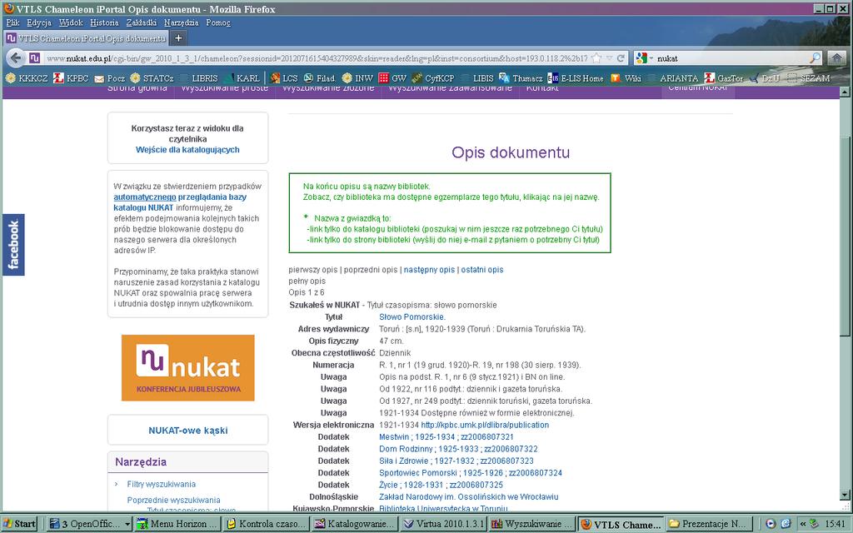Open the kpbc.umk.pl electronic version link

pyautogui.click(x=485, y=425)
